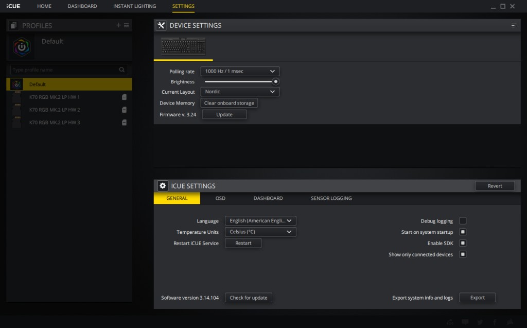
Task: Select the Default profile row
Action: pyautogui.click(x=69, y=84)
